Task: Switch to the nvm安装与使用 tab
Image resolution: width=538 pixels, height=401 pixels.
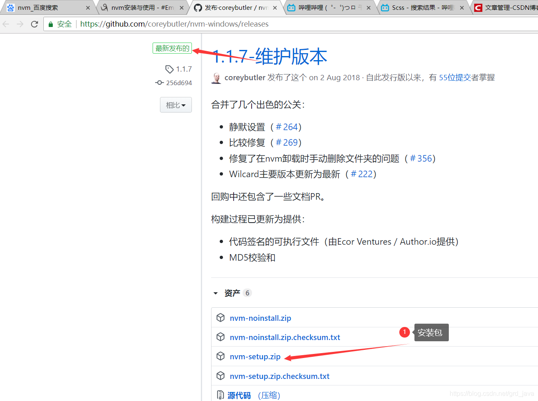Action: pyautogui.click(x=142, y=8)
